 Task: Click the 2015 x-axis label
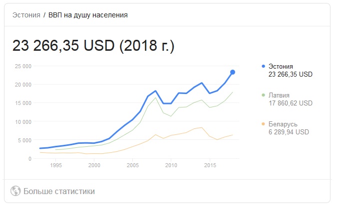click(210, 165)
